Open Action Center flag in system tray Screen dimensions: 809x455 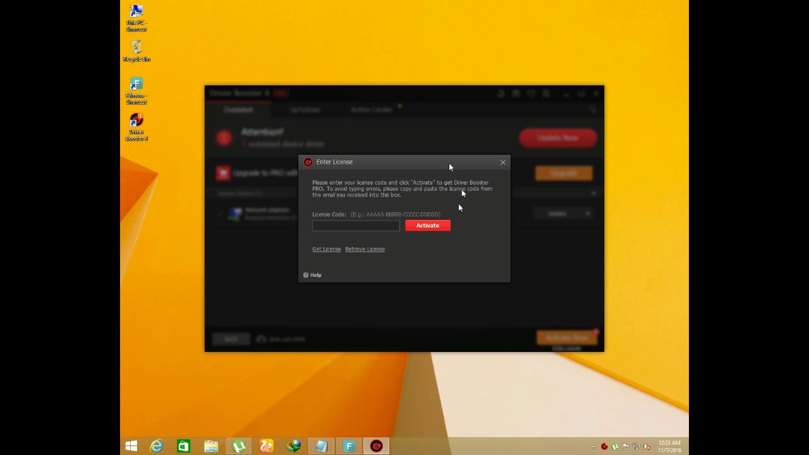(x=626, y=447)
